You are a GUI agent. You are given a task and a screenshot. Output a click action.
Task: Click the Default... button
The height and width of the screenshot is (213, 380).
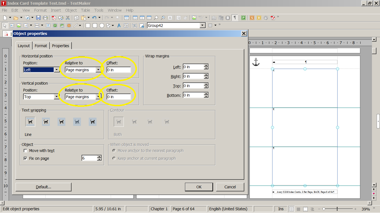pos(43,187)
